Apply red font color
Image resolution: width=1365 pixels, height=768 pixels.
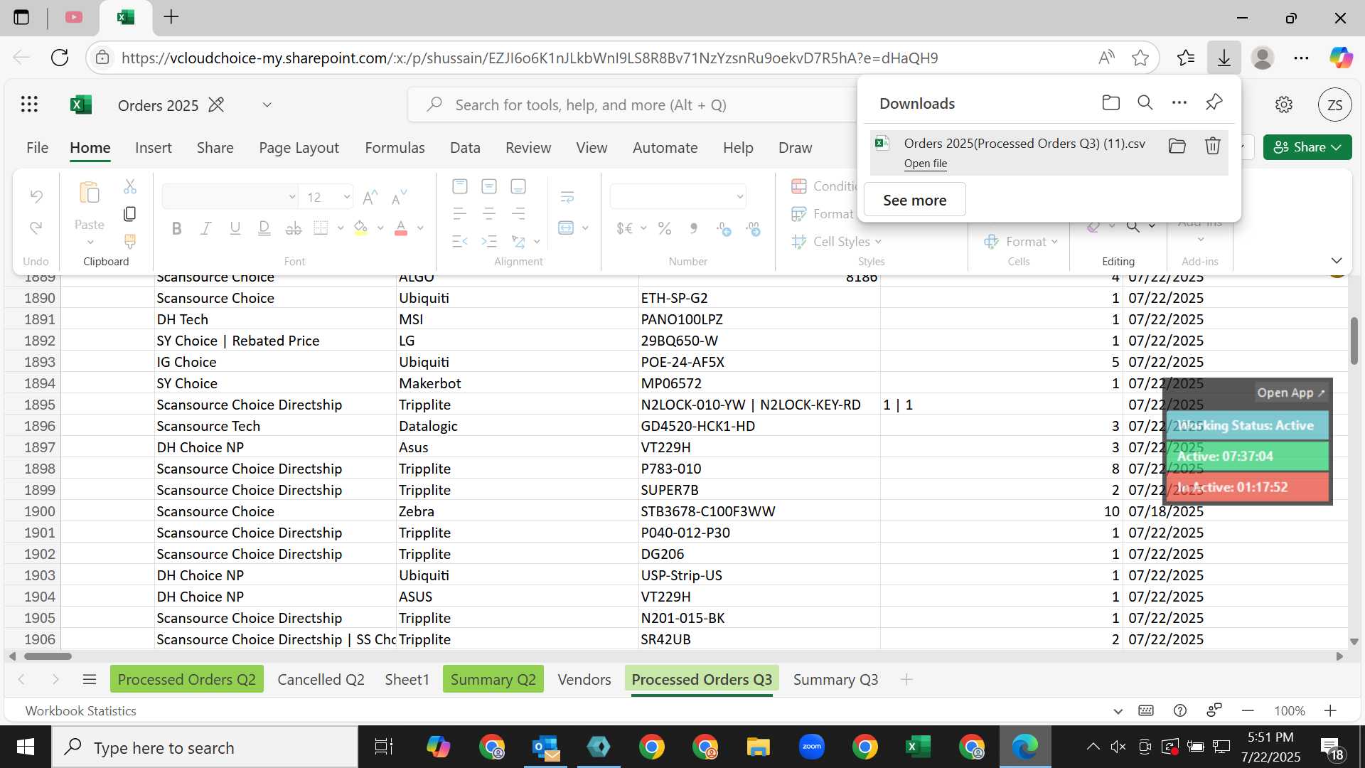click(x=401, y=228)
